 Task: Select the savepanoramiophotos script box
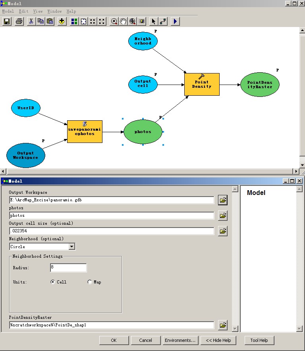click(85, 132)
